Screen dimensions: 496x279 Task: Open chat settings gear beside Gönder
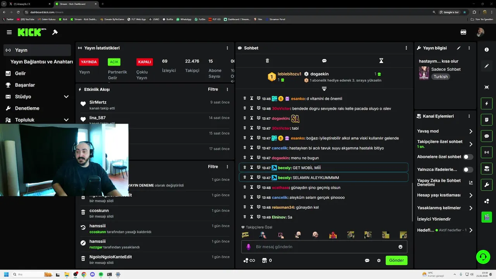(379, 260)
